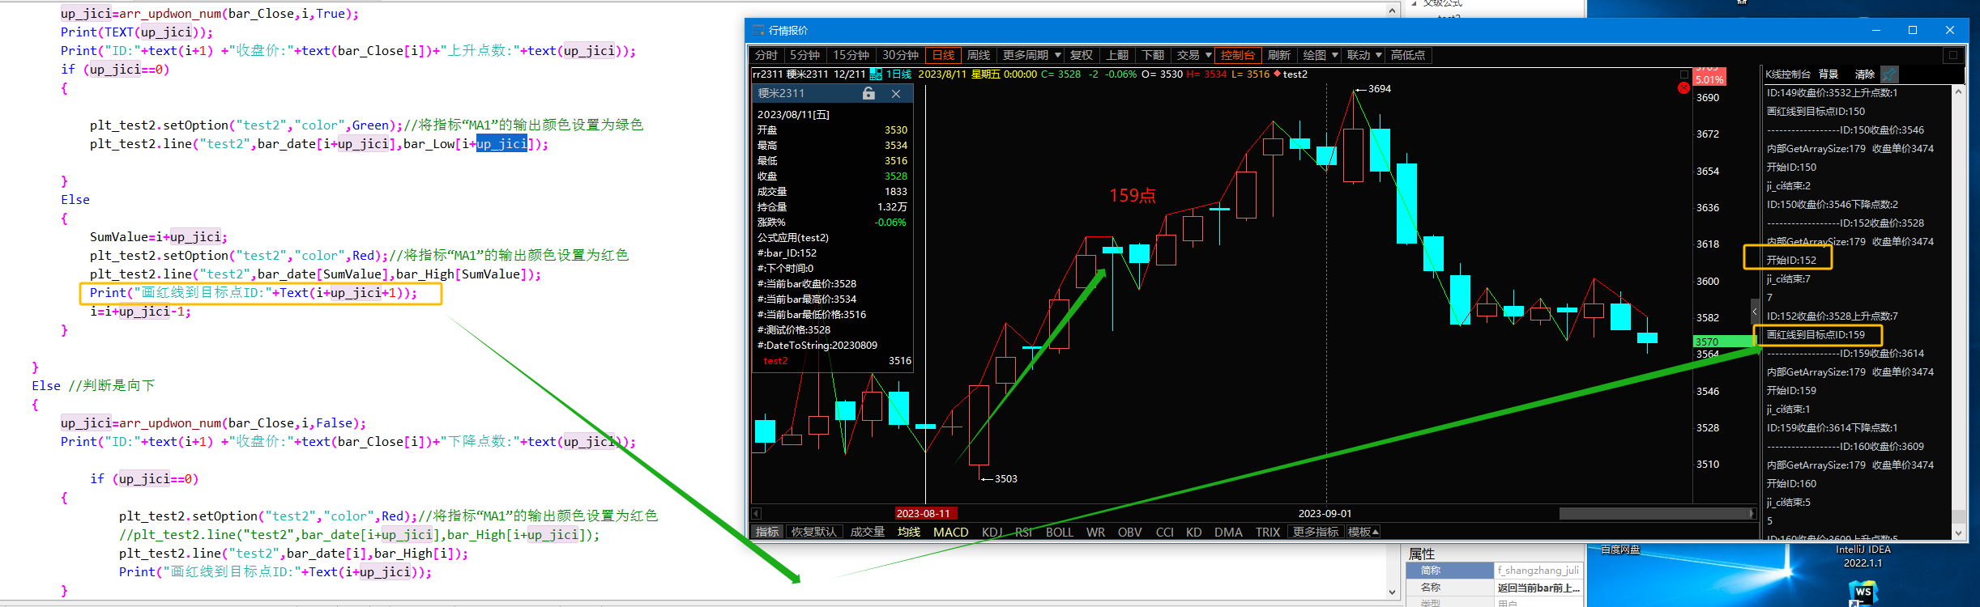Show the 成交量 volume indicator
1980x607 pixels.
pyautogui.click(x=868, y=532)
